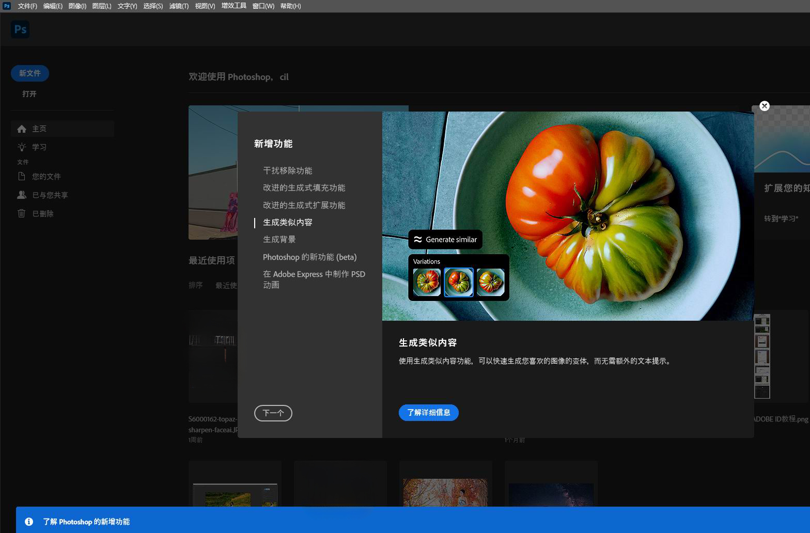Click the 打开 button
This screenshot has height=533, width=810.
click(29, 94)
